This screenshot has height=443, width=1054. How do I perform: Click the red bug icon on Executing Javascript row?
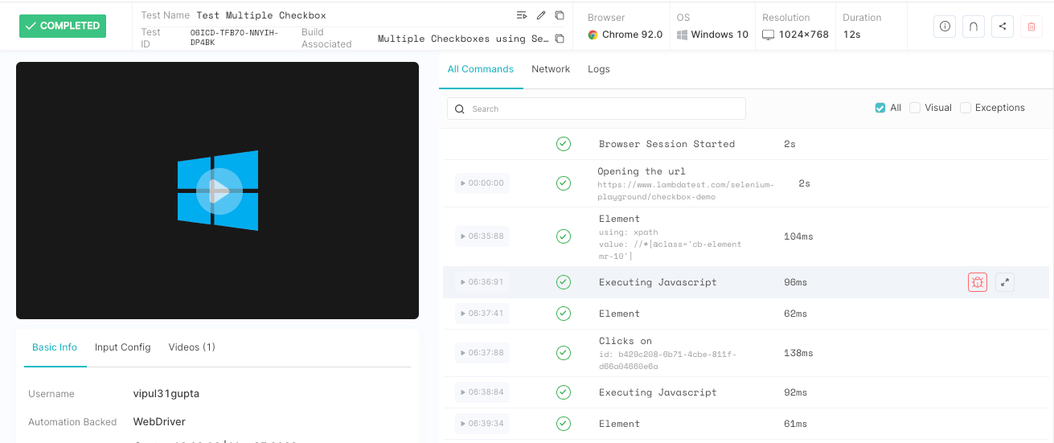978,282
